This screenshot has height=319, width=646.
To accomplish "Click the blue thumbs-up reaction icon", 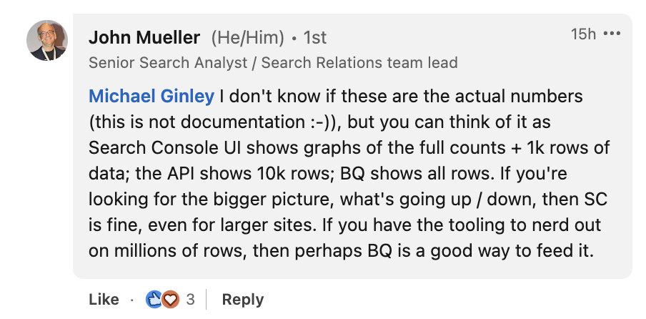I will point(154,299).
